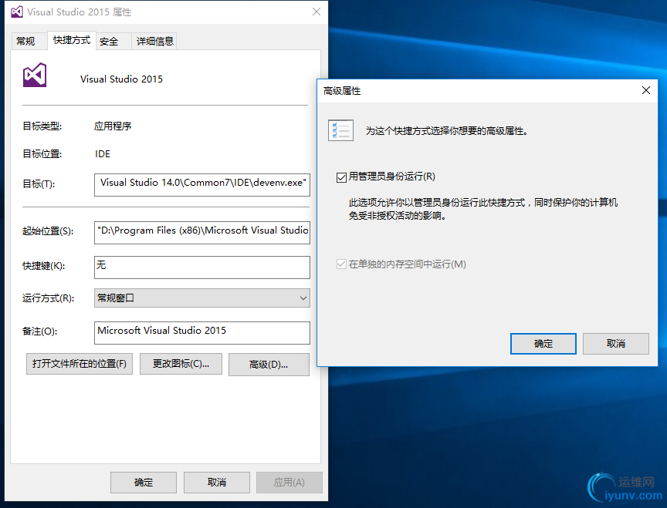Click 更改图标(C)... button
Viewport: 667px width, 508px height.
click(181, 364)
